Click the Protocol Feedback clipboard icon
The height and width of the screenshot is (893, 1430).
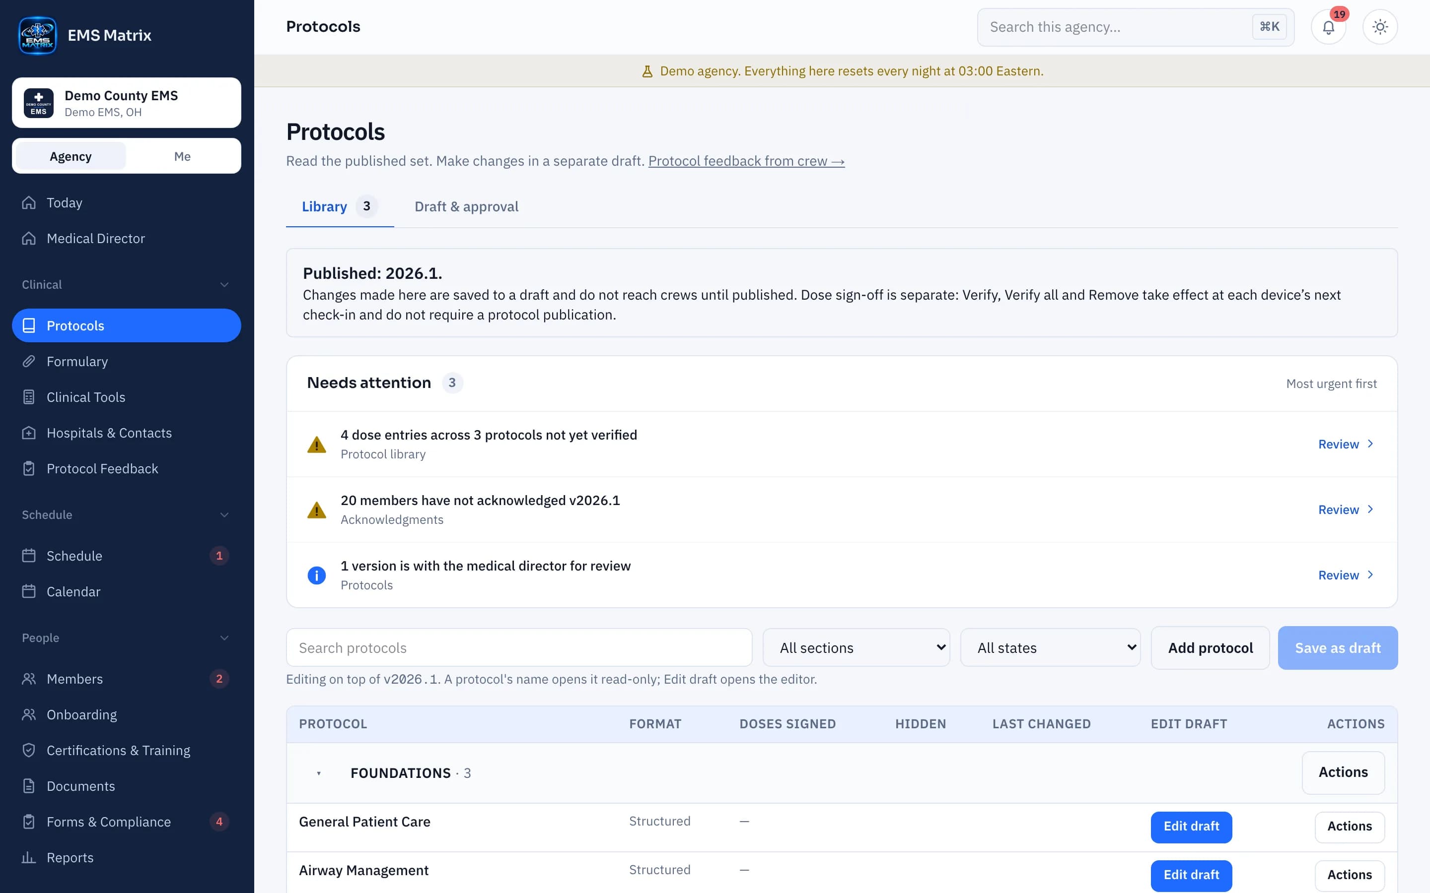(x=29, y=468)
